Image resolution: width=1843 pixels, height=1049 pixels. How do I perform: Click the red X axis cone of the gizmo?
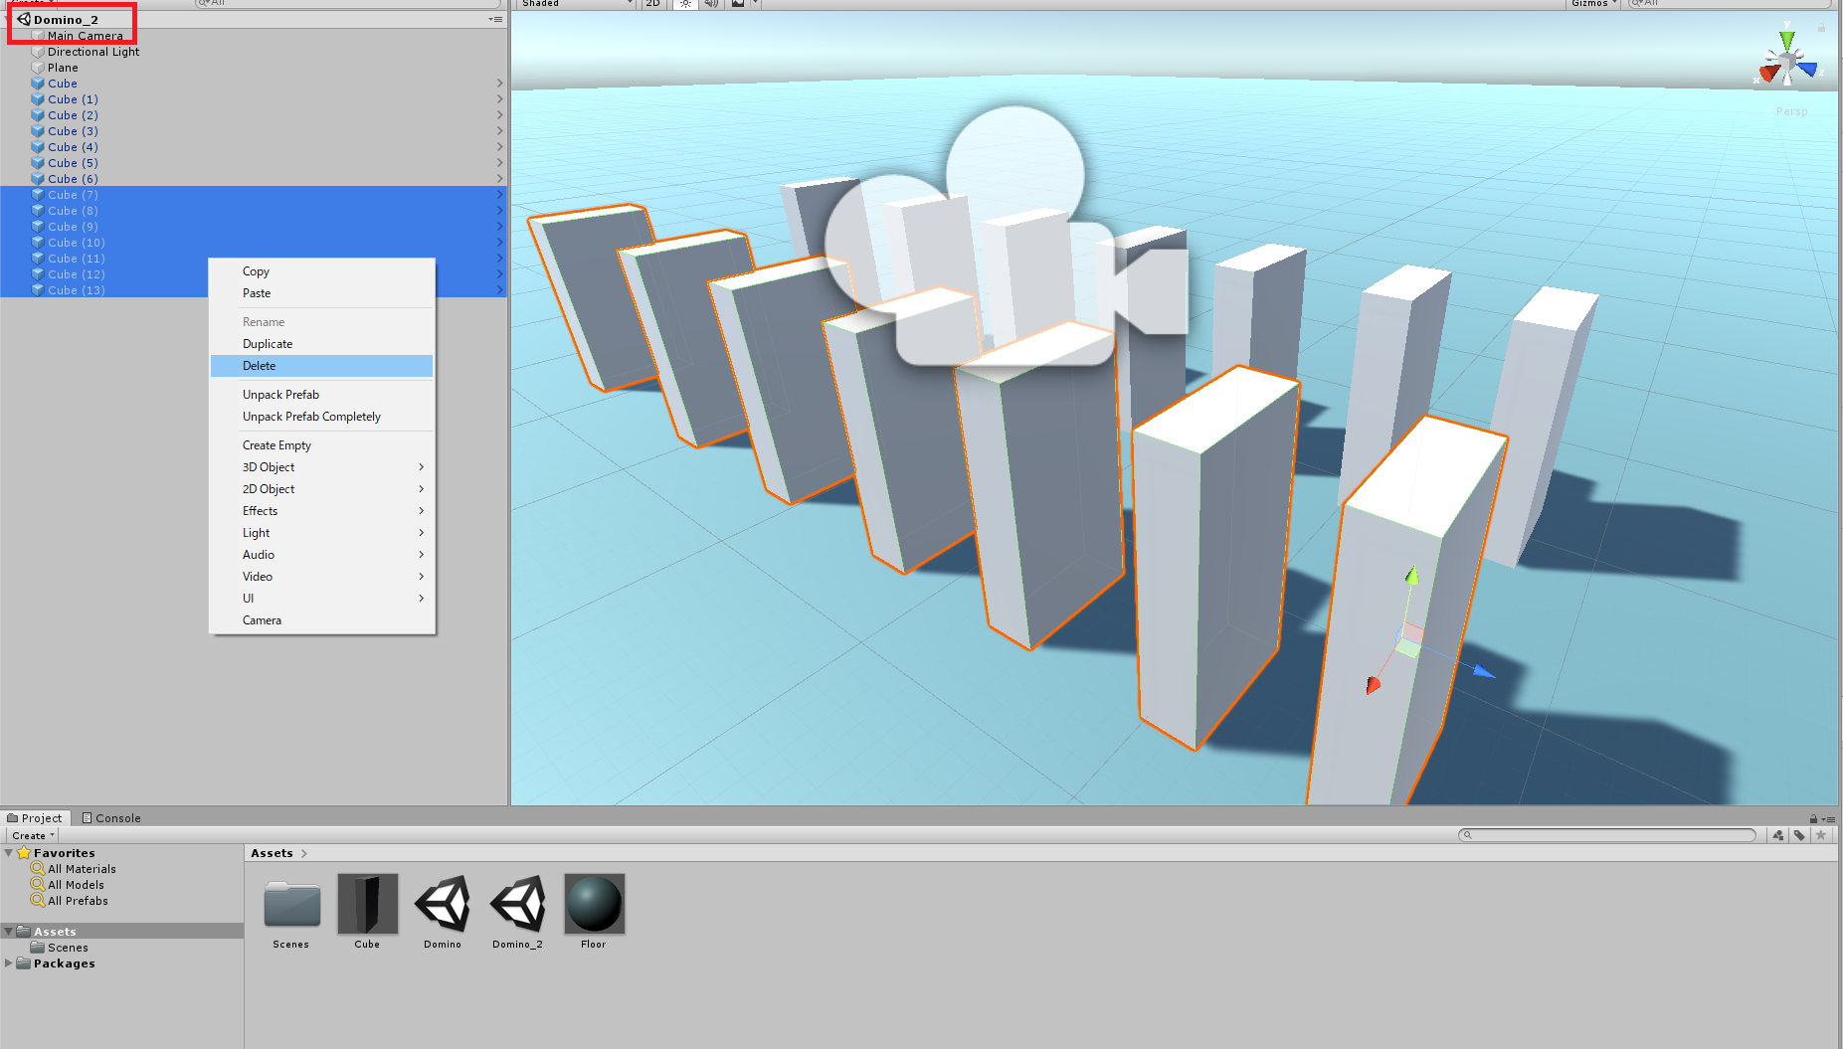pyautogui.click(x=1769, y=73)
